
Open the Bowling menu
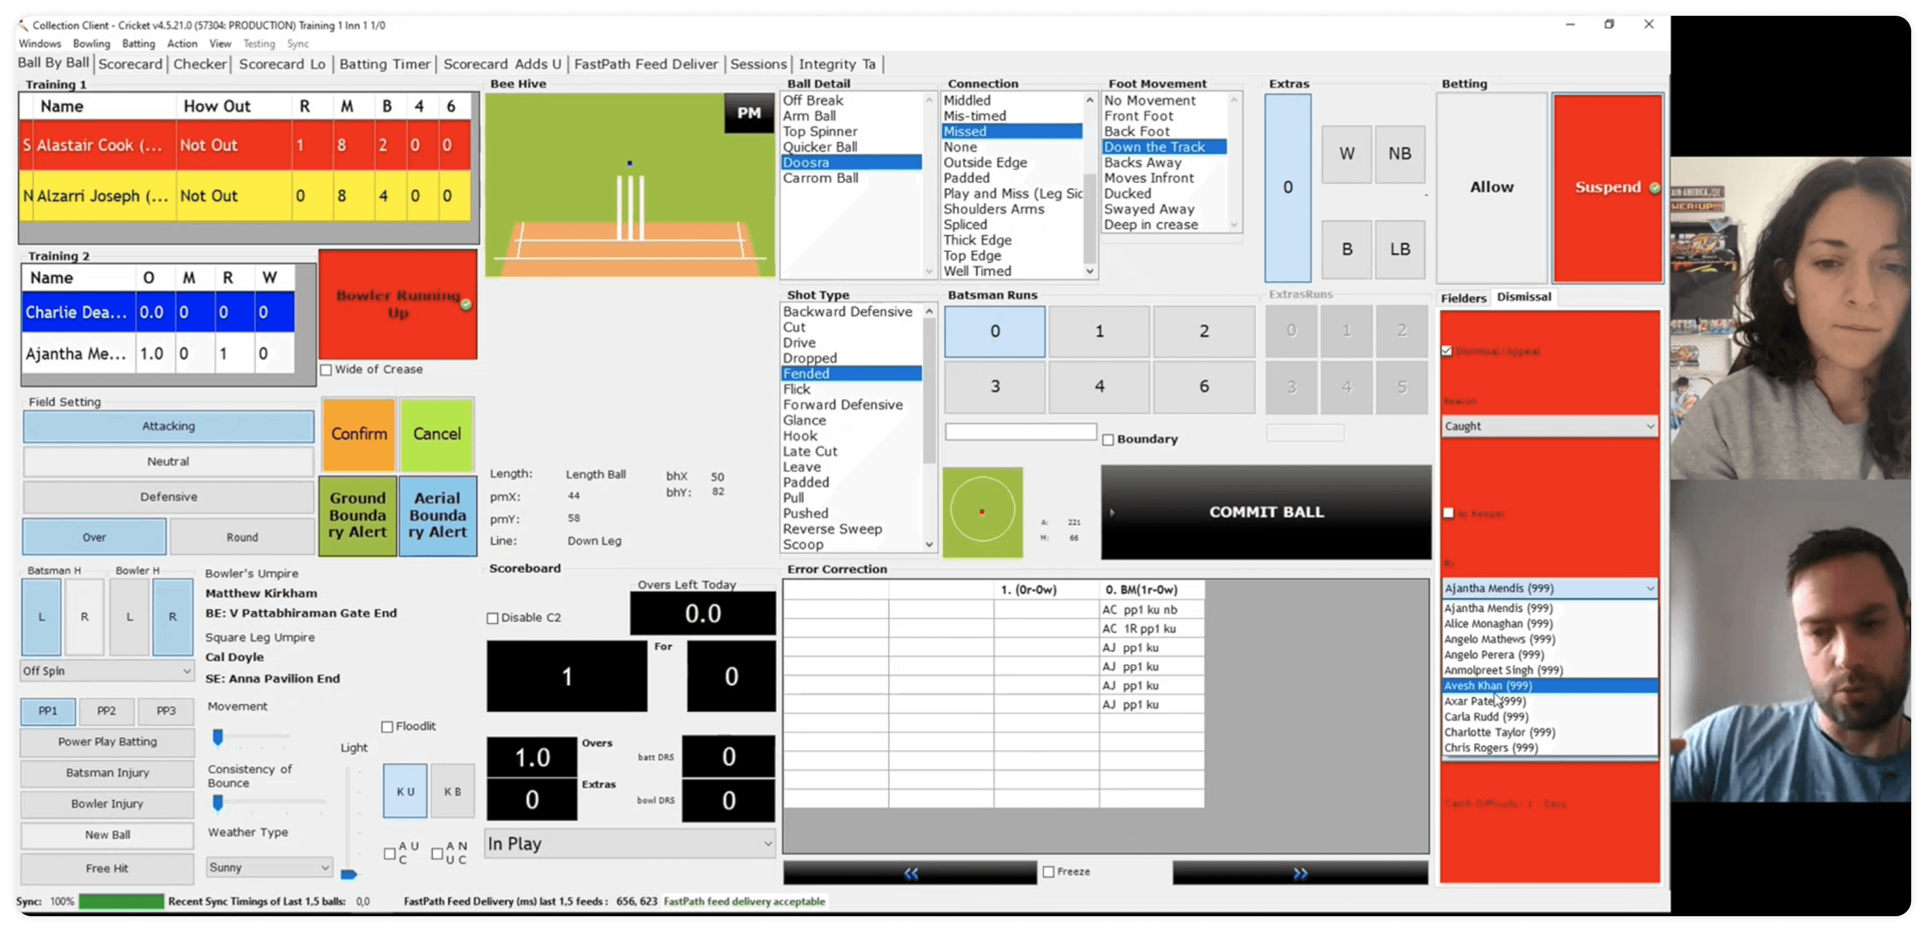91,44
